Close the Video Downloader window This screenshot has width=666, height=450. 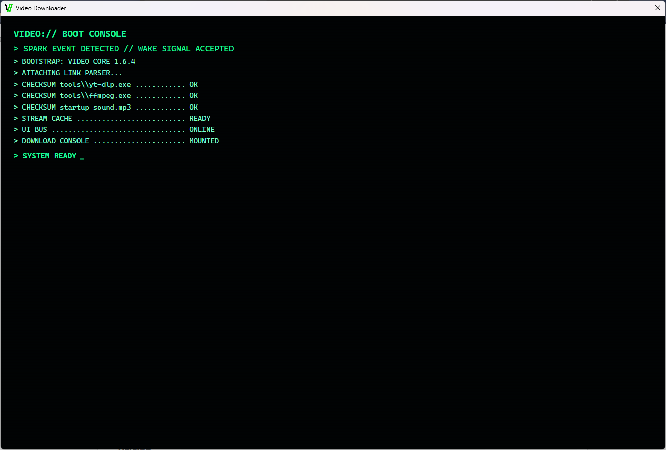(658, 8)
